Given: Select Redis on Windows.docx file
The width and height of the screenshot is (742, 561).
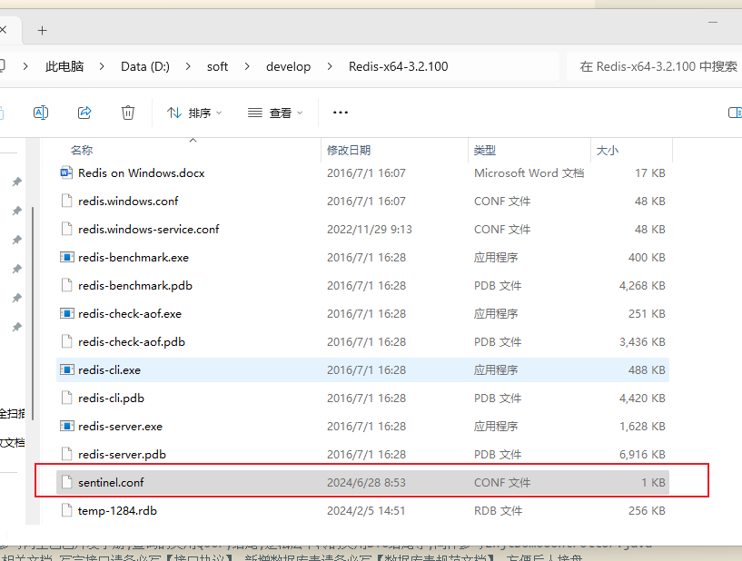Looking at the screenshot, I should 362,173.
